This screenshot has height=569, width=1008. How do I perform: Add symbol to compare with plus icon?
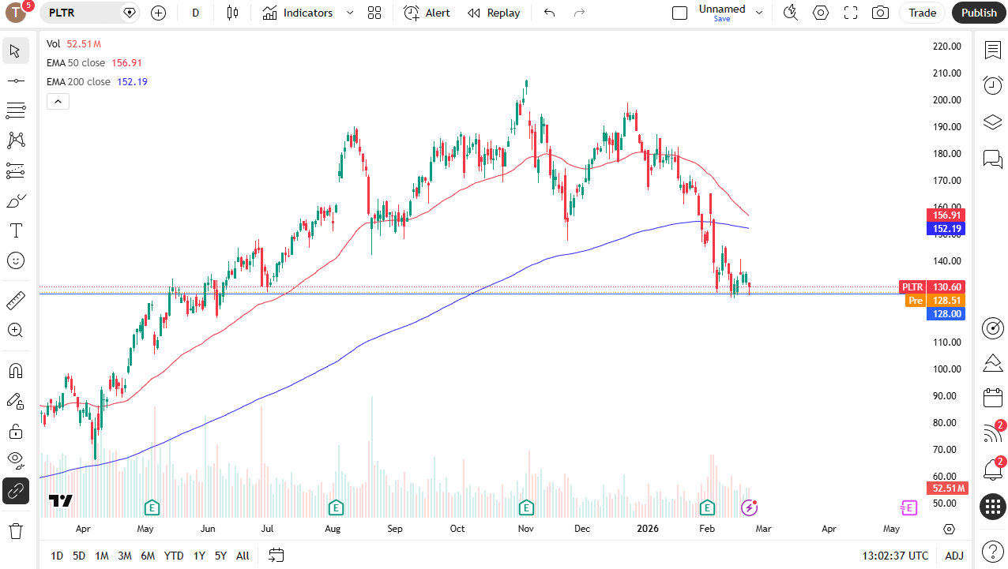pos(158,13)
